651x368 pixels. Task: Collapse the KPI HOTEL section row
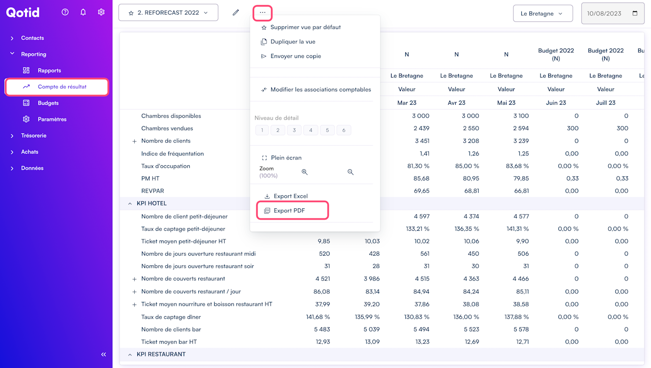130,203
